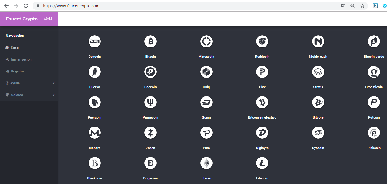Choose the Reddcoin icon

tap(262, 41)
